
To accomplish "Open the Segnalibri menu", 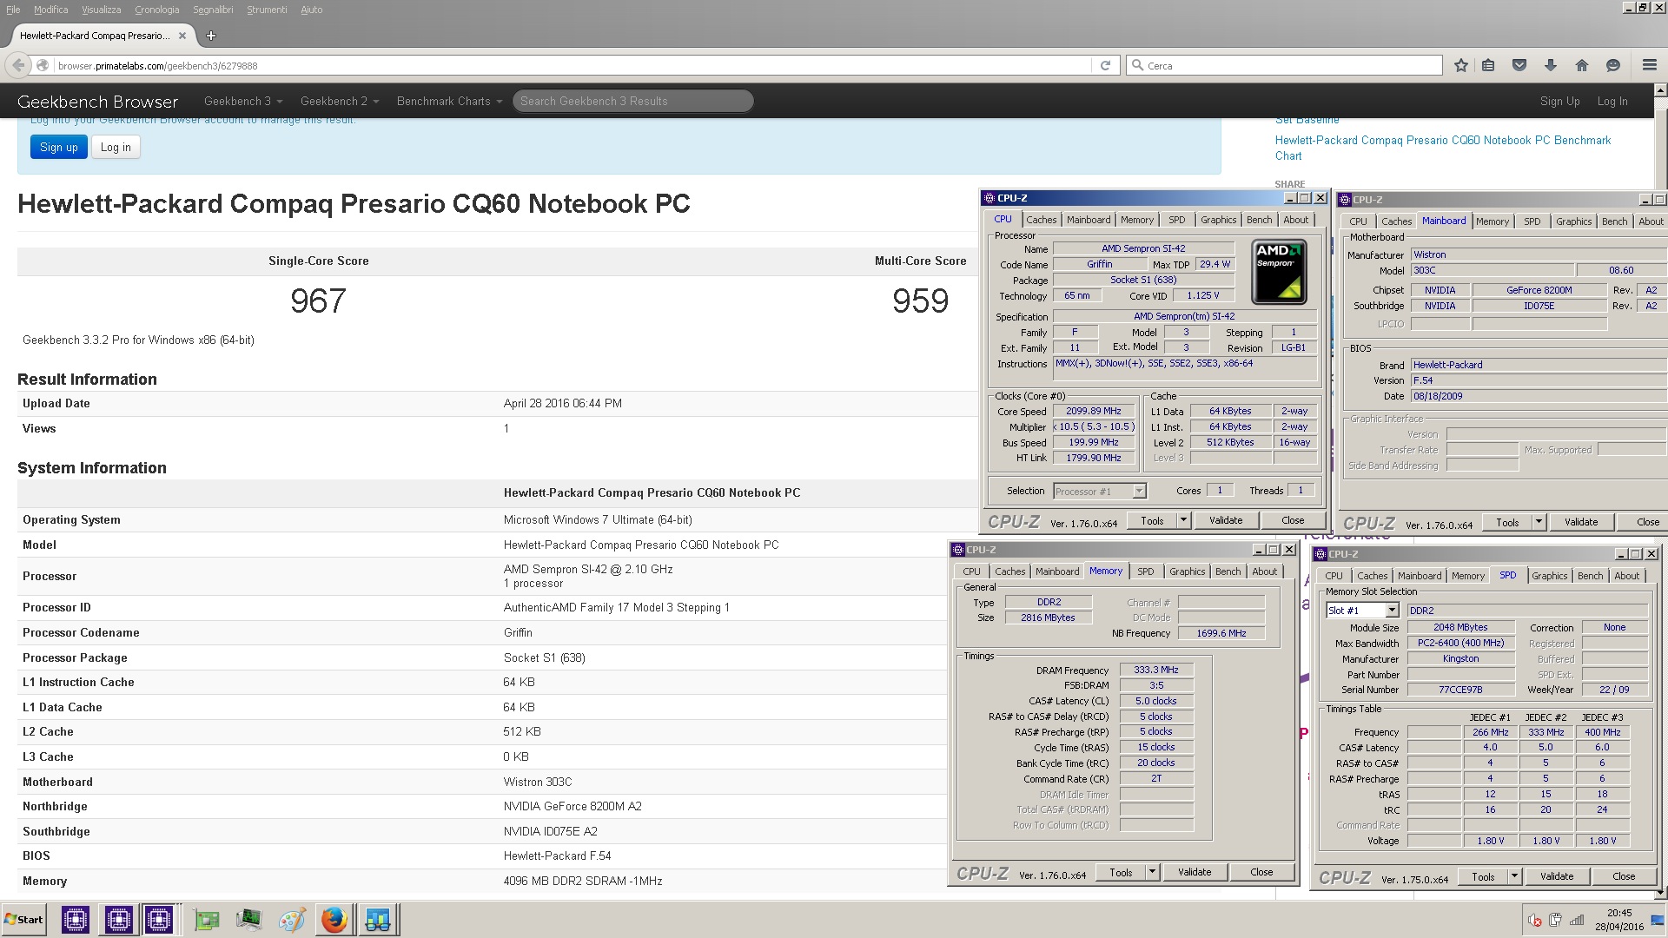I will point(213,10).
